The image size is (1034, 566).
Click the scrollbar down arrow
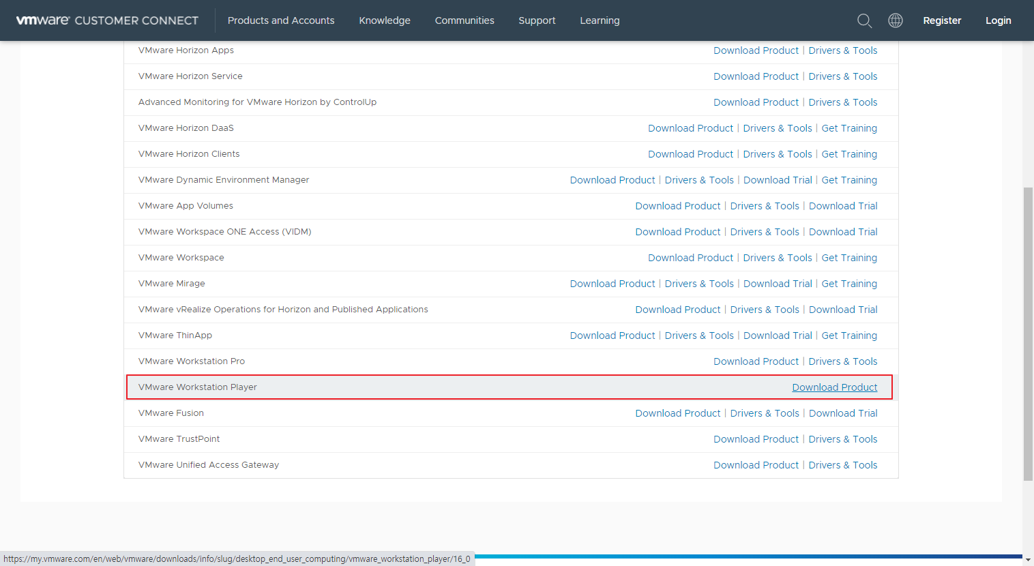point(1028,560)
